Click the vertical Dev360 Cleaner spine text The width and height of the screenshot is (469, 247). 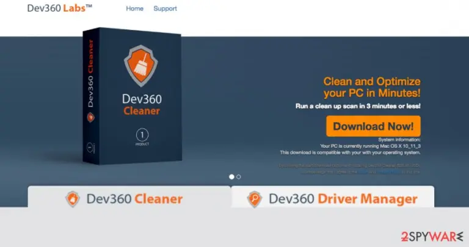point(90,73)
